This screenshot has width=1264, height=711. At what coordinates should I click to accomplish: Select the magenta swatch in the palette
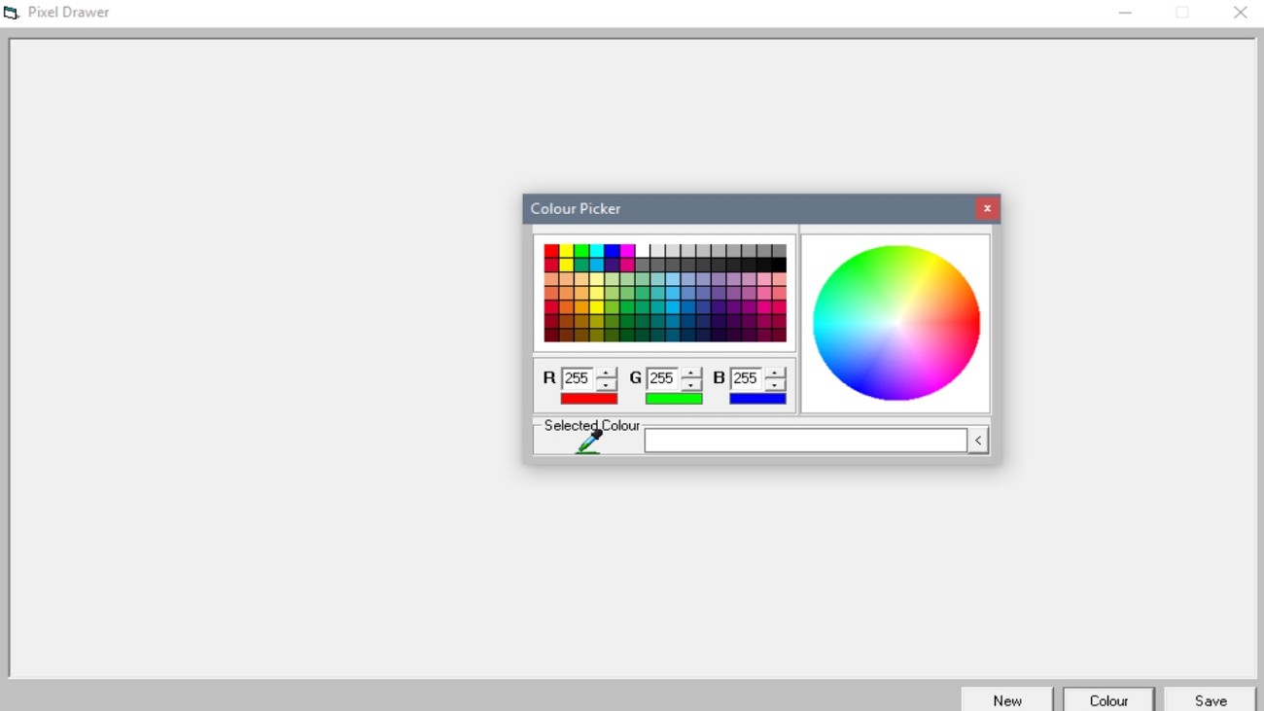click(x=628, y=249)
